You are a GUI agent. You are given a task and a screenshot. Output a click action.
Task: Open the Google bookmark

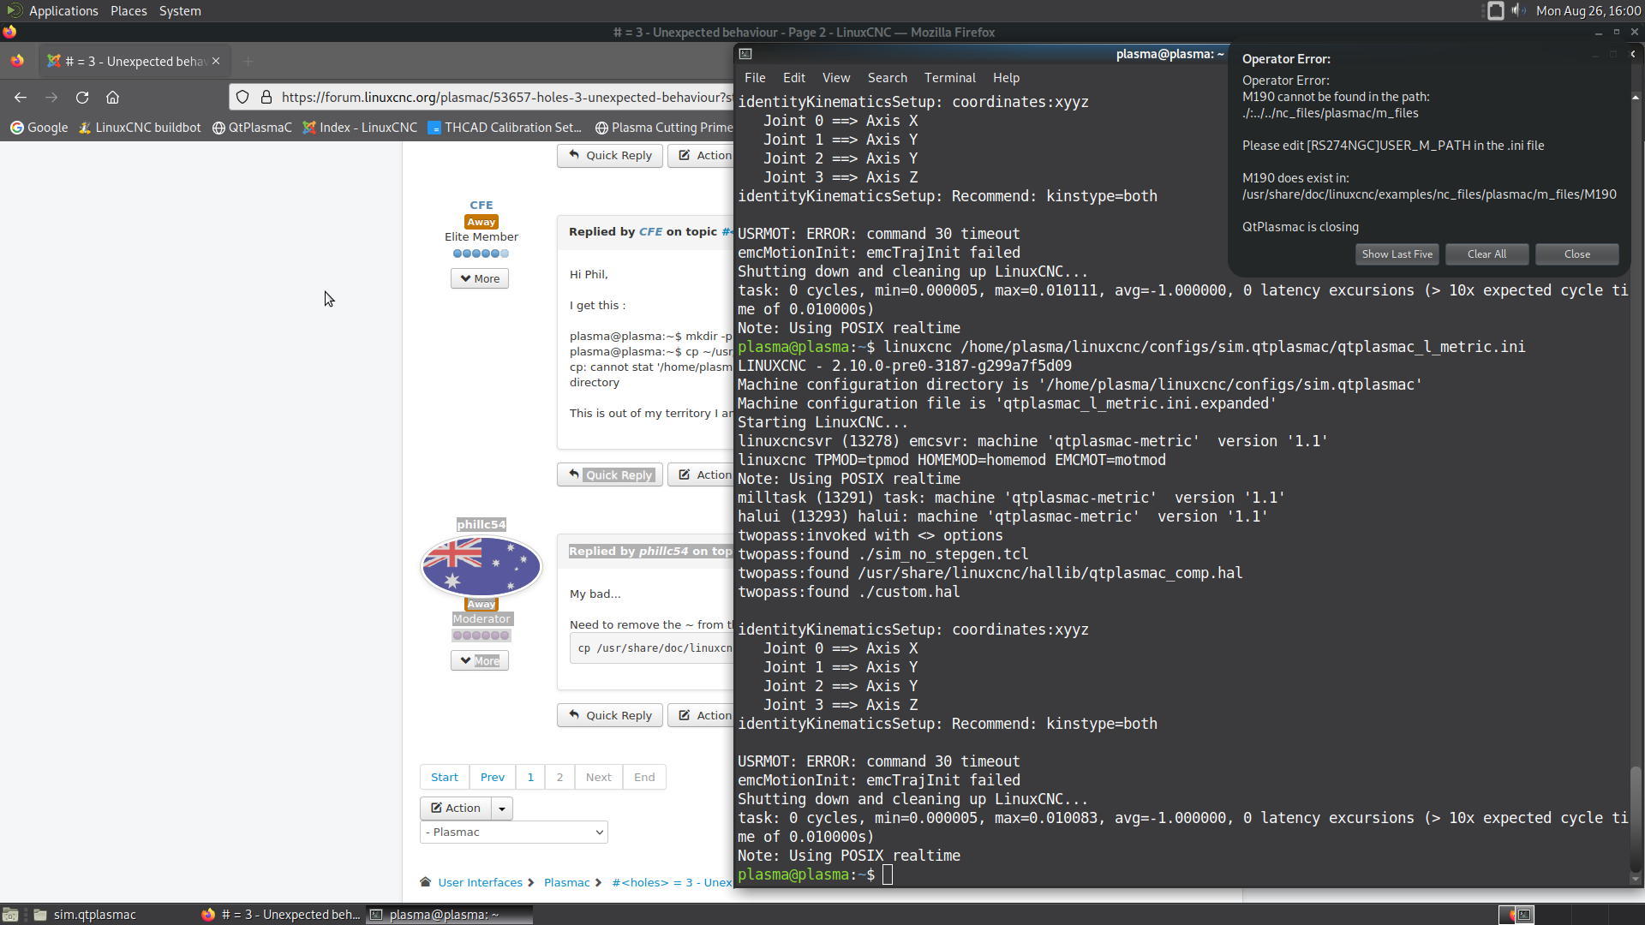[x=39, y=128]
